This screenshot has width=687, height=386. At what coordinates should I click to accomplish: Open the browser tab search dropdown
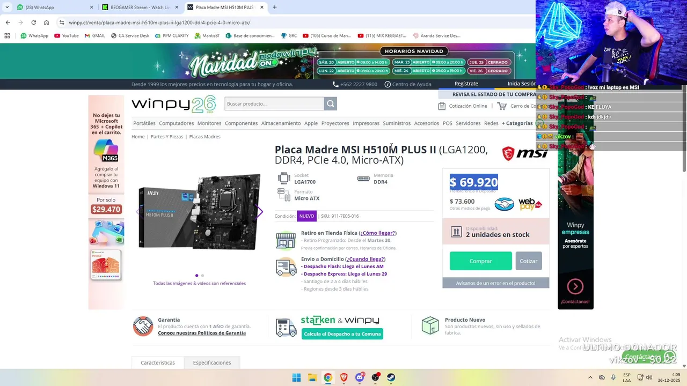click(x=7, y=8)
